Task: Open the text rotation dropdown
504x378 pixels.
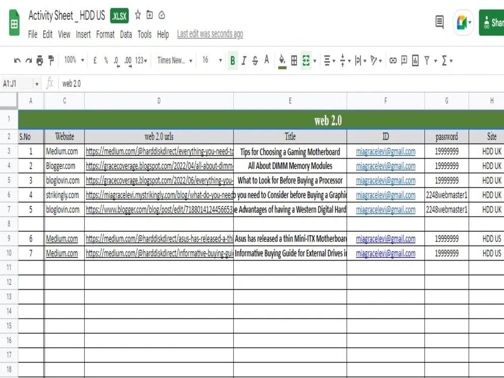Action: (x=376, y=60)
